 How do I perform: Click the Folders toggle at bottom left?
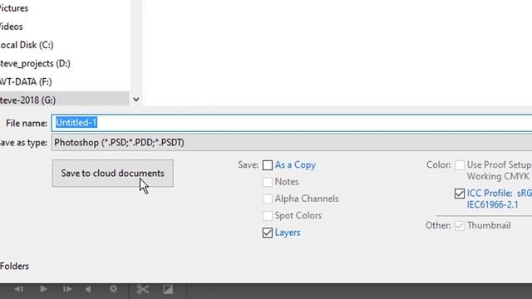[14, 267]
